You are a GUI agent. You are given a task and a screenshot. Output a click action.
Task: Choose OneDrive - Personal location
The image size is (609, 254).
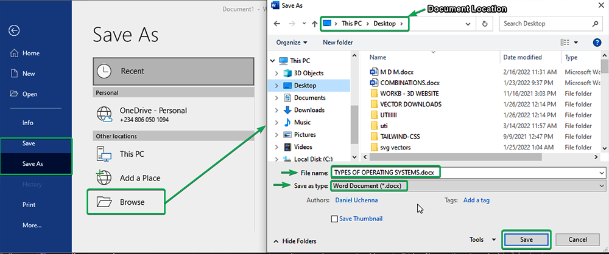point(174,115)
